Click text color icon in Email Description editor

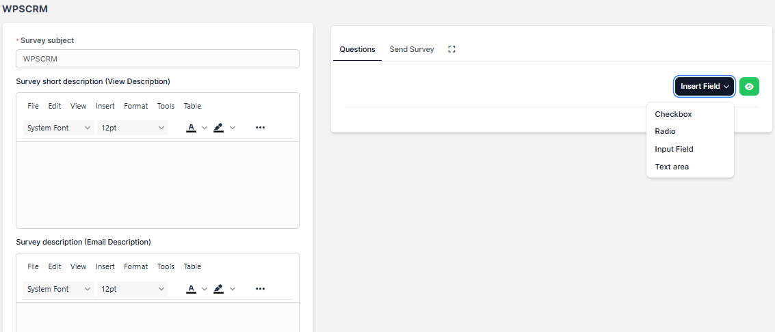[192, 289]
